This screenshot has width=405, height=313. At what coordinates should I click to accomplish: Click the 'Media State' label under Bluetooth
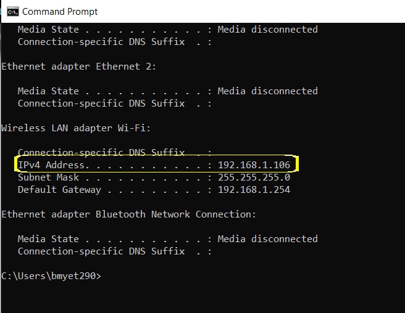(48, 239)
